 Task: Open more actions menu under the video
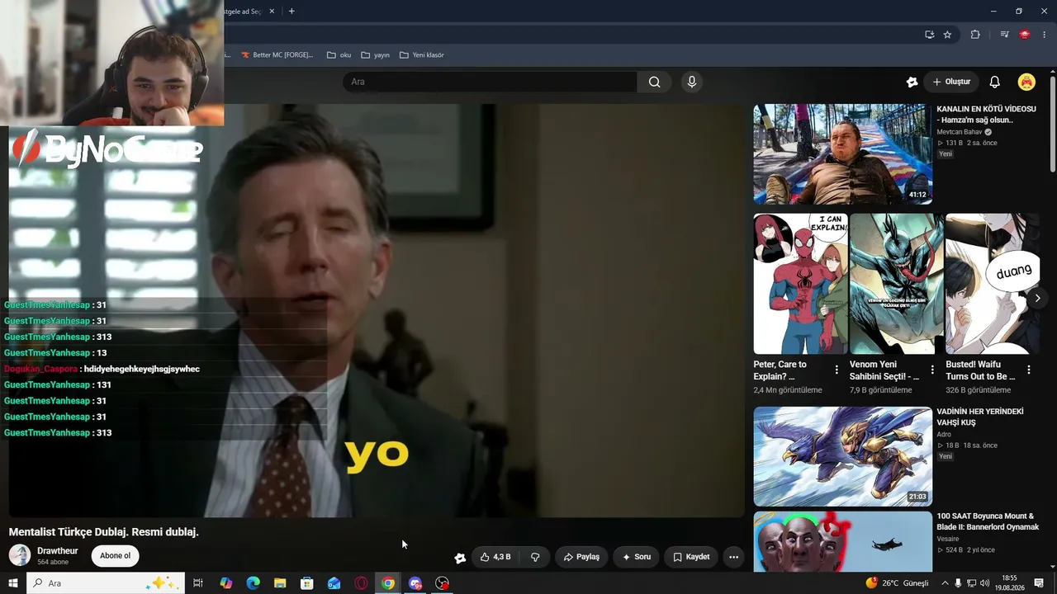[x=733, y=557]
